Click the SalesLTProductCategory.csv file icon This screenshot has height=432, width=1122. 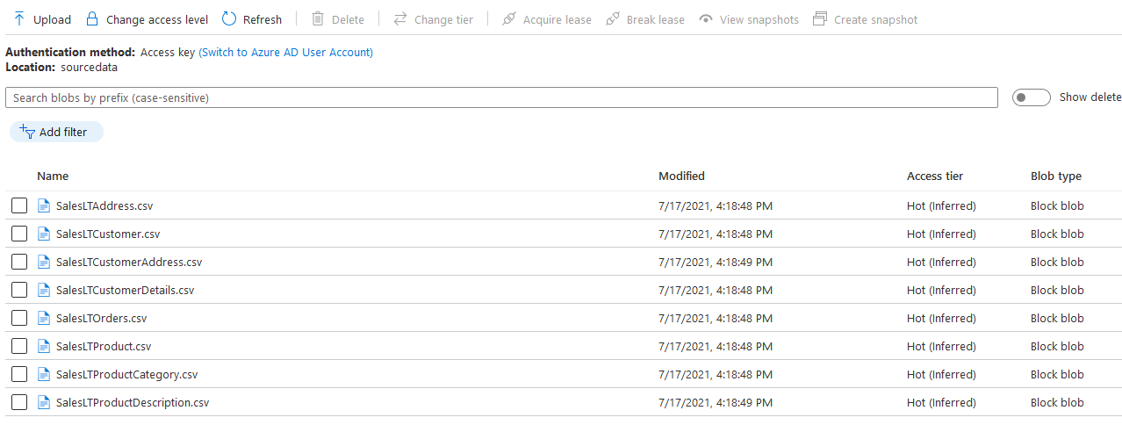[x=44, y=375]
